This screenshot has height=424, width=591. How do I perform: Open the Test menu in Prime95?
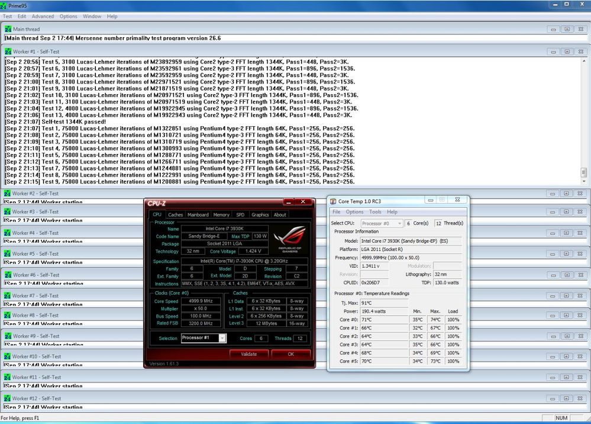coord(8,16)
